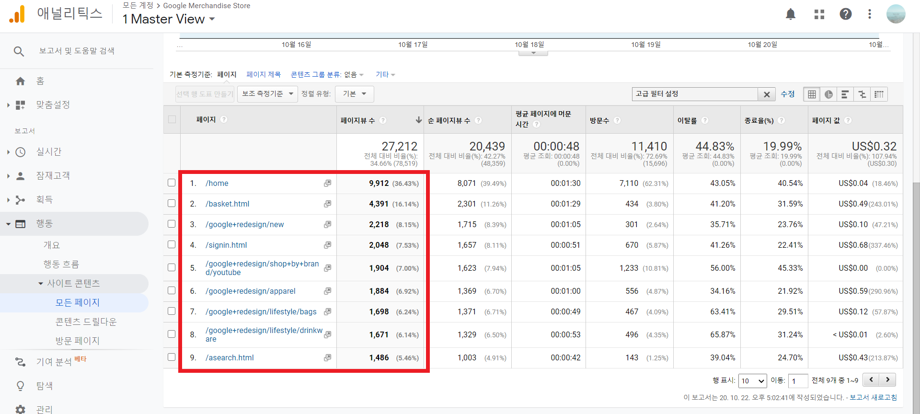Check the /basket.html row checkbox
920x414 pixels.
pyautogui.click(x=172, y=203)
